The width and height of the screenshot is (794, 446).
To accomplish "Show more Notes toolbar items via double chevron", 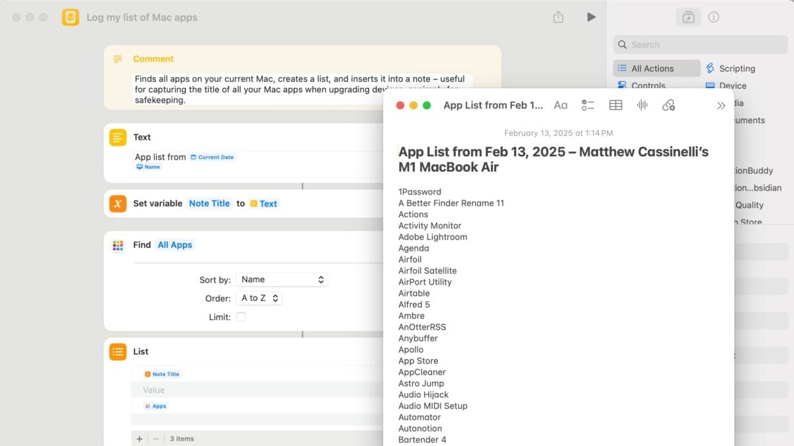I will coord(721,105).
